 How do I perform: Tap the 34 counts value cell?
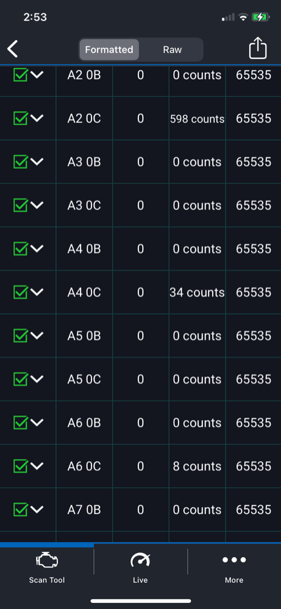coord(197,292)
